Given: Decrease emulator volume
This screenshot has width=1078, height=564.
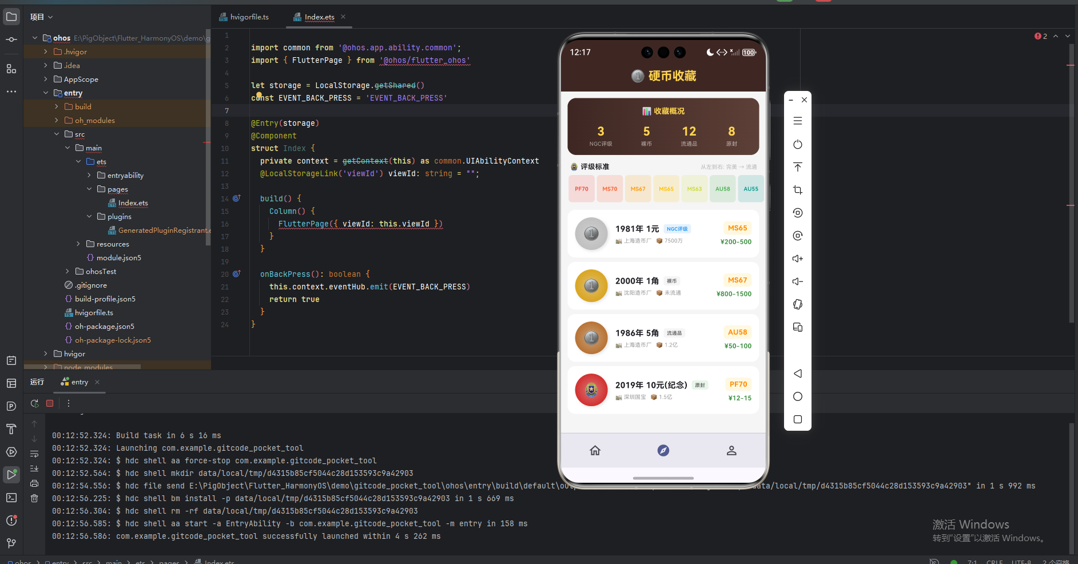Looking at the screenshot, I should click(798, 281).
